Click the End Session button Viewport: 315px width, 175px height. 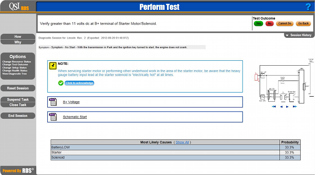pos(18,116)
